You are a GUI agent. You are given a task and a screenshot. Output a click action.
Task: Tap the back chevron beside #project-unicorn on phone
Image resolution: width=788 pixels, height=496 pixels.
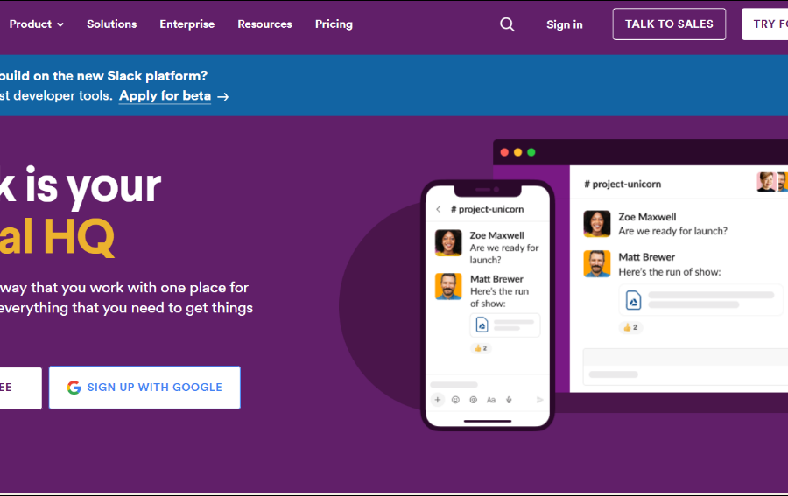click(x=439, y=209)
